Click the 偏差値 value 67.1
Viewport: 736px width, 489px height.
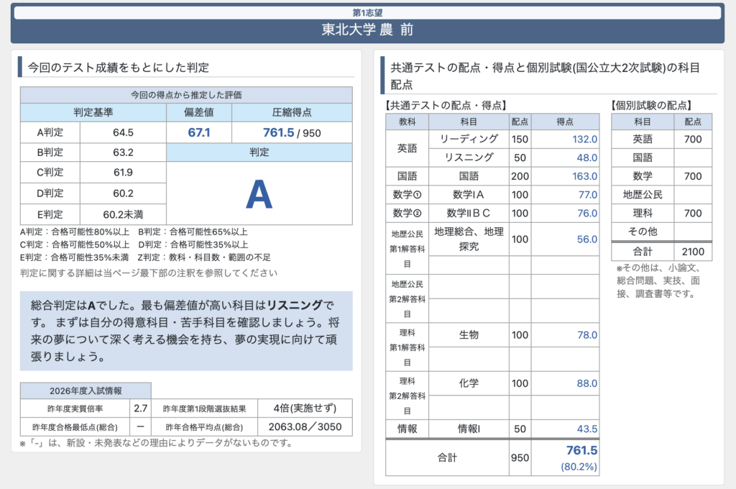pos(198,132)
